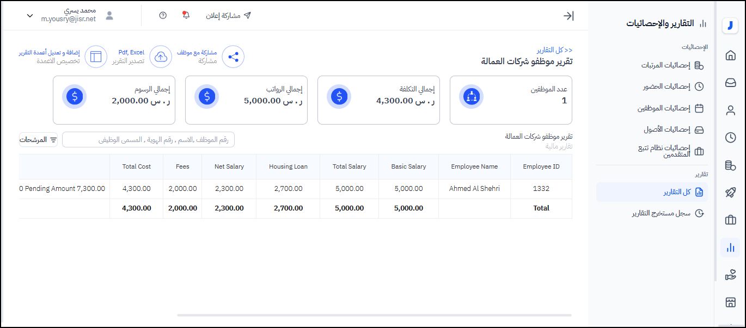Image resolution: width=746 pixels, height=328 pixels.
Task: Open the inbox icon in the sidebar
Action: click(x=730, y=83)
